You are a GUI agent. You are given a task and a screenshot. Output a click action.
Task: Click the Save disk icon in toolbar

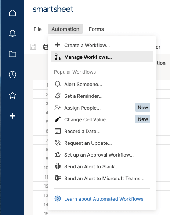tap(33, 47)
